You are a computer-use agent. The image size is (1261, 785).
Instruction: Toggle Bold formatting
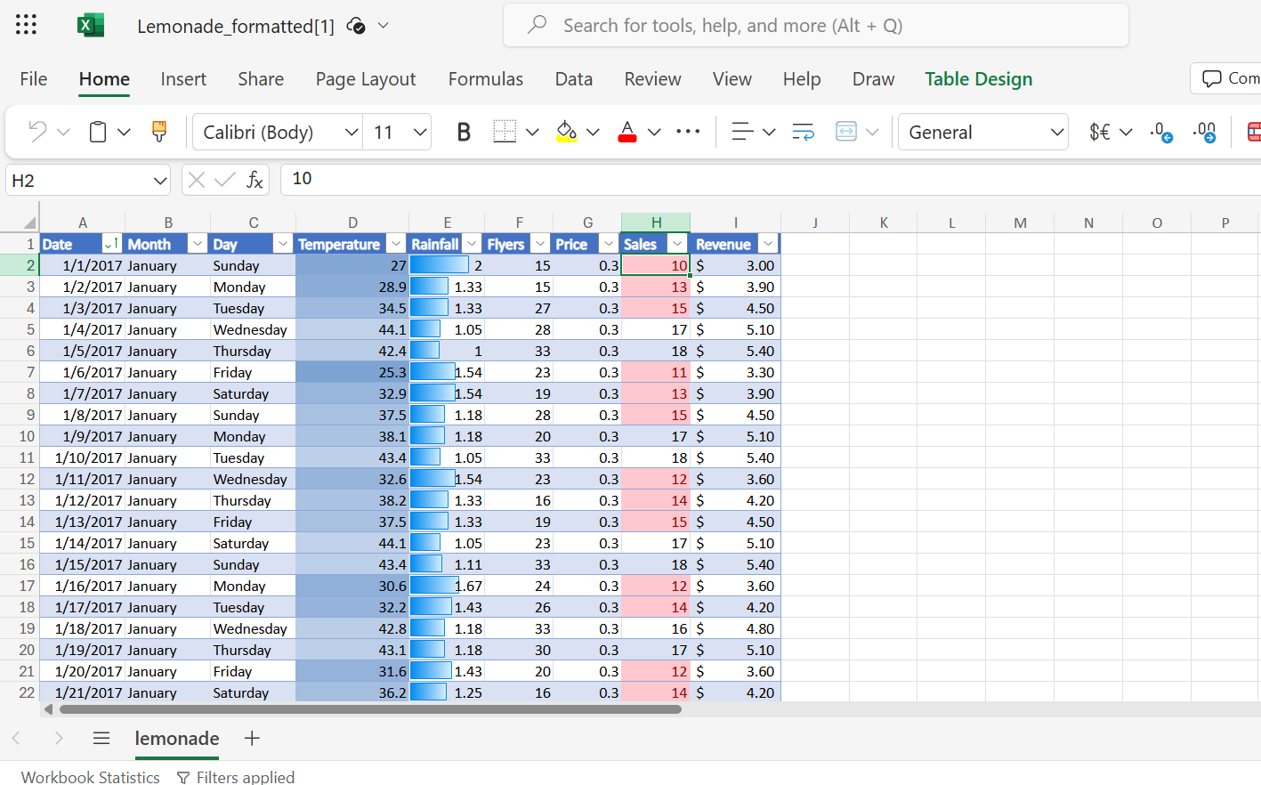click(464, 132)
